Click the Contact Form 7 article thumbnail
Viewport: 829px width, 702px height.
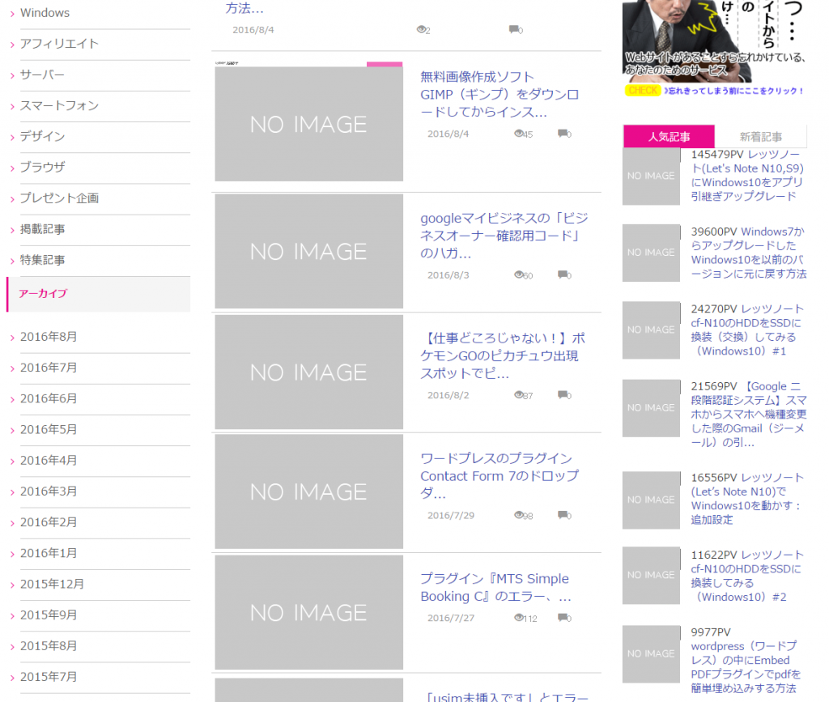click(x=308, y=491)
